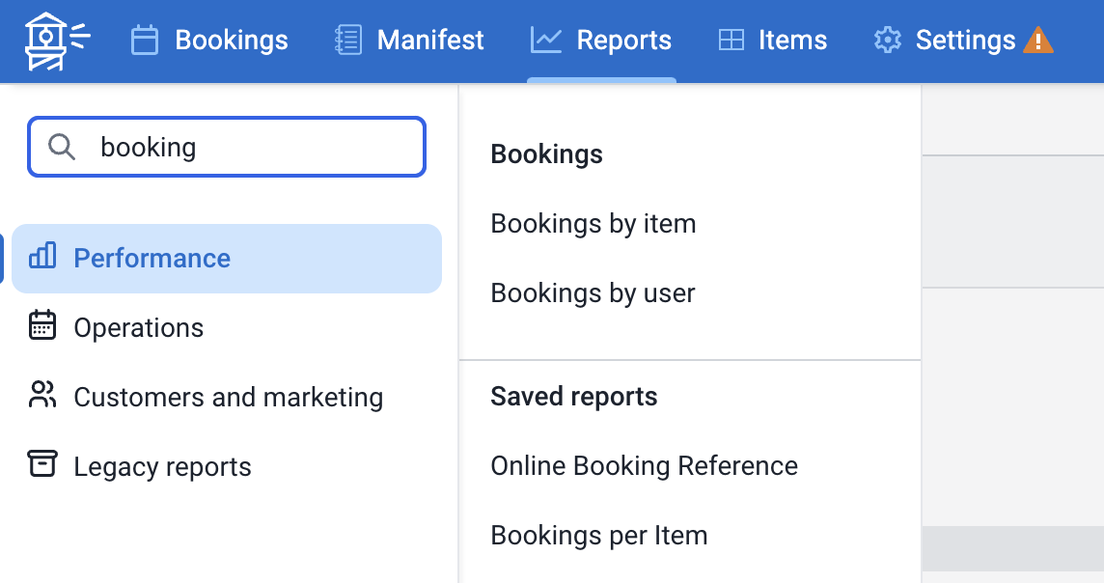This screenshot has width=1104, height=583.
Task: Click the Settings gear icon
Action: [887, 41]
